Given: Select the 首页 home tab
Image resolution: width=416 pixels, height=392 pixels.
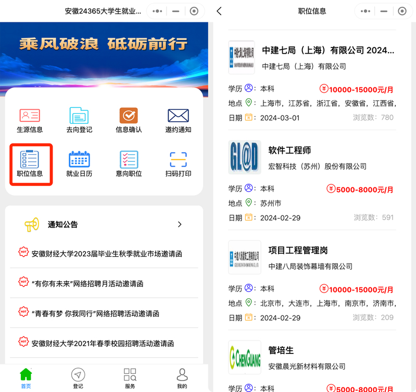Looking at the screenshot, I should point(26,378).
